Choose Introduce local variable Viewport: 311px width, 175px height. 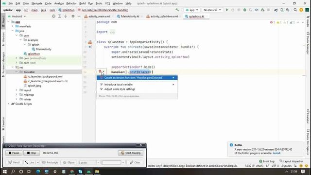[x=137, y=85]
